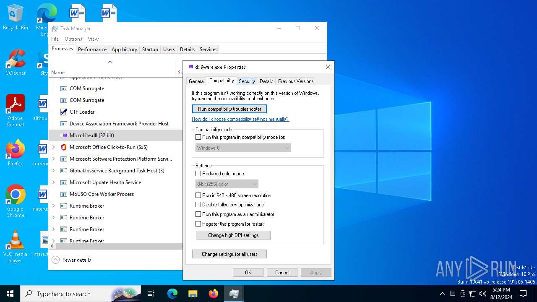Open the Options menu in Task Manager
The width and height of the screenshot is (537, 302).
(x=73, y=39)
